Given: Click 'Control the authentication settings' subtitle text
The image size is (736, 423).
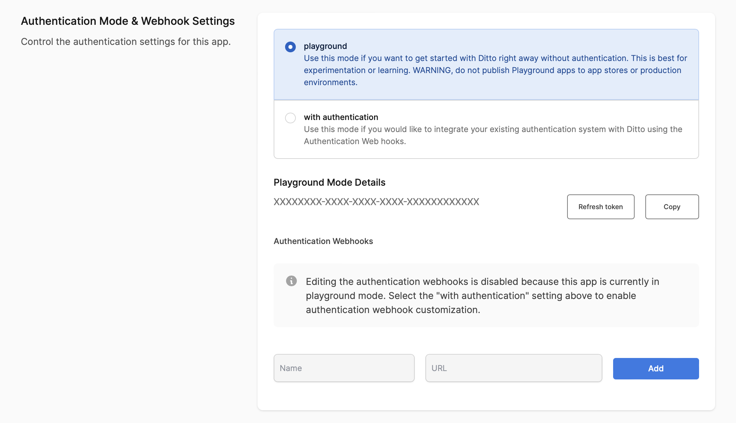Looking at the screenshot, I should pos(126,42).
